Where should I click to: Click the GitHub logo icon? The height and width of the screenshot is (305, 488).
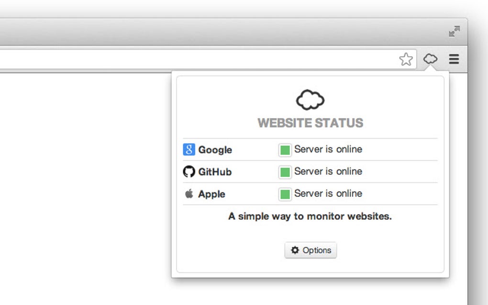[189, 172]
